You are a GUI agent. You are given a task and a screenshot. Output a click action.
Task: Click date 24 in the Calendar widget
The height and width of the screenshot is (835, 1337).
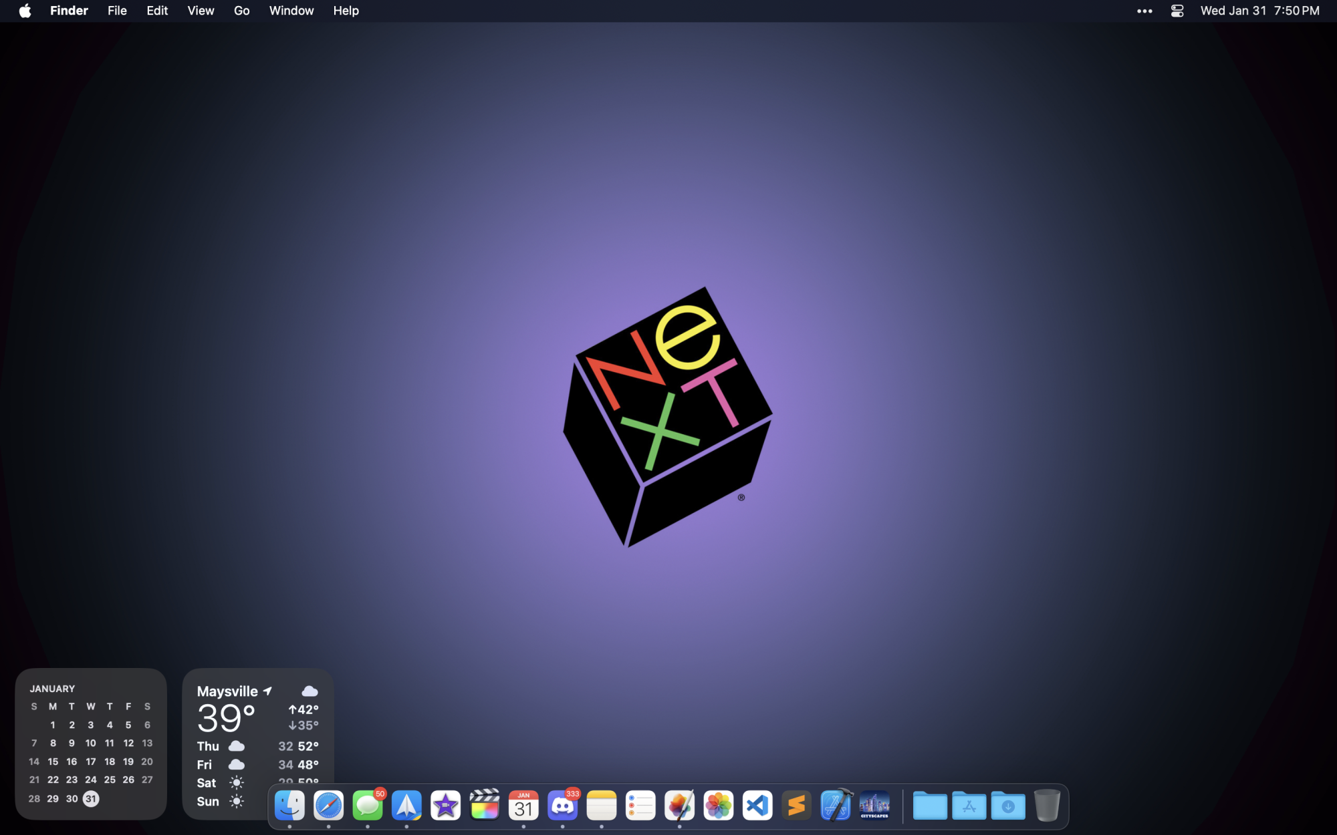[91, 780]
